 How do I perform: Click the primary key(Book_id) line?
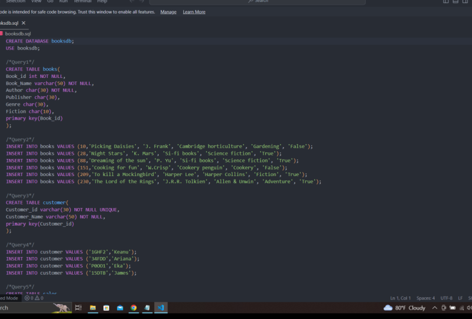[34, 118]
